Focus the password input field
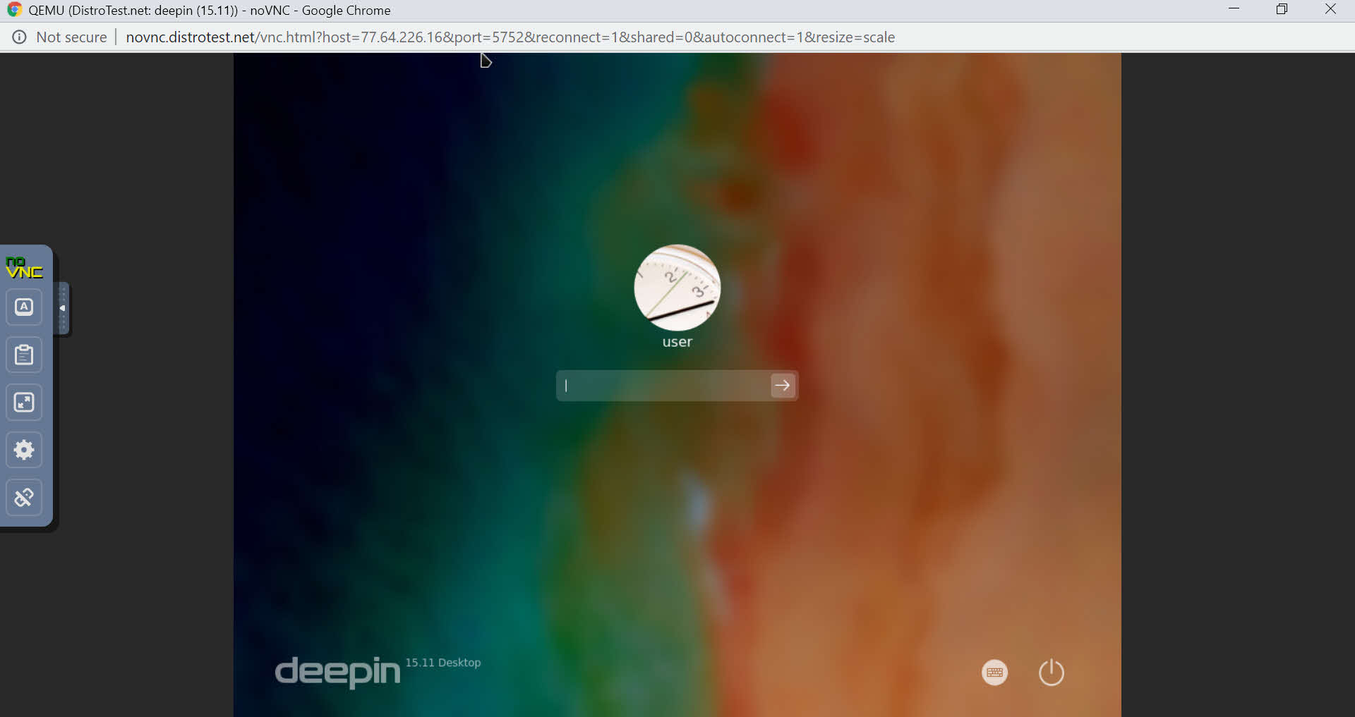1355x717 pixels. pos(663,386)
